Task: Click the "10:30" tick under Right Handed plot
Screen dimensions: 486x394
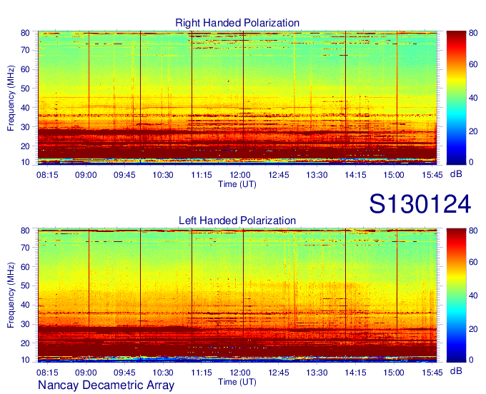Action: [x=163, y=175]
